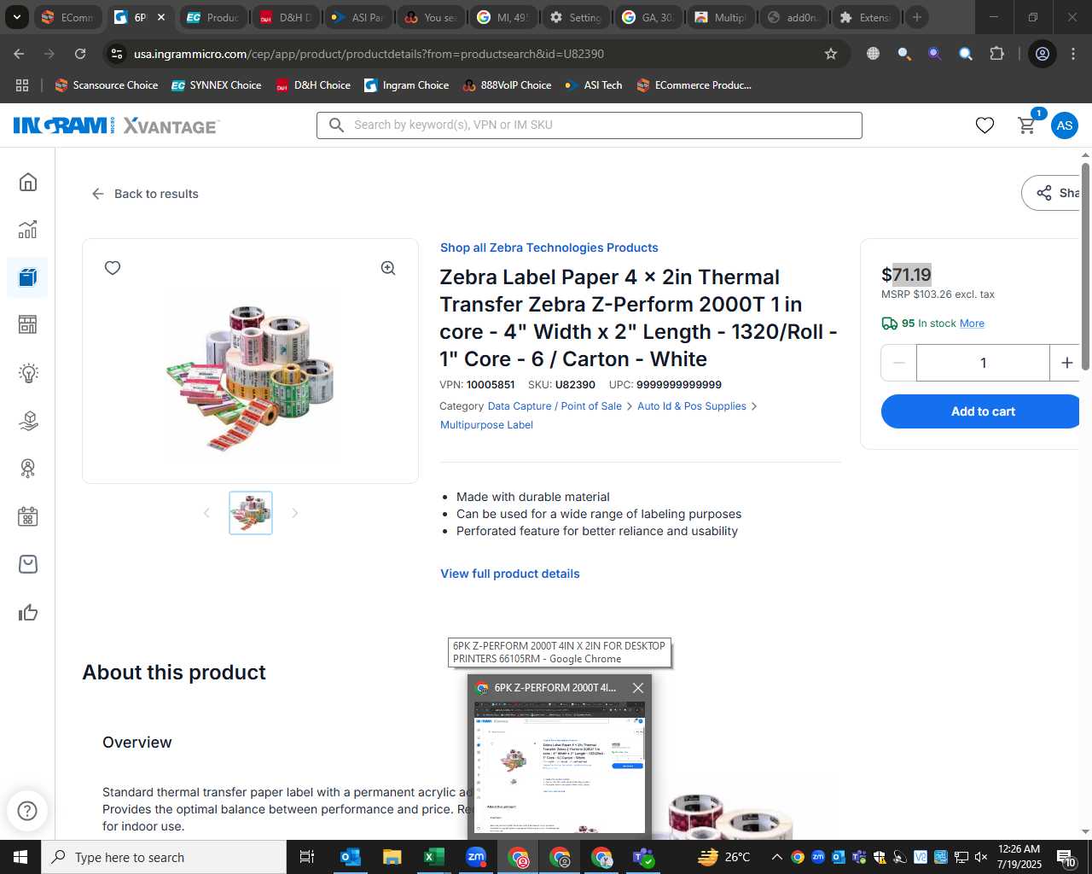Open 888VoIP Choice bookmark
This screenshot has width=1092, height=874.
507,85
